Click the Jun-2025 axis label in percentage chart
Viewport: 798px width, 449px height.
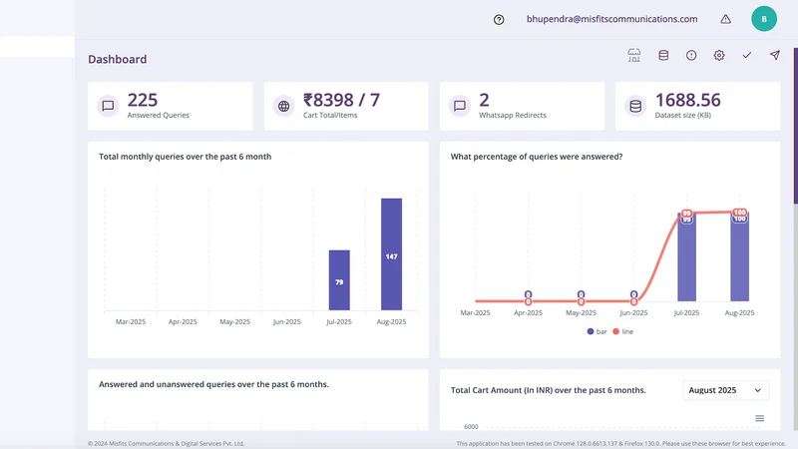[x=633, y=312]
